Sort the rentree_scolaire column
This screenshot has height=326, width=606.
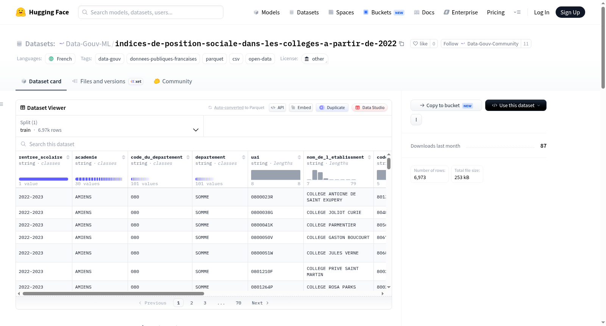(68, 157)
